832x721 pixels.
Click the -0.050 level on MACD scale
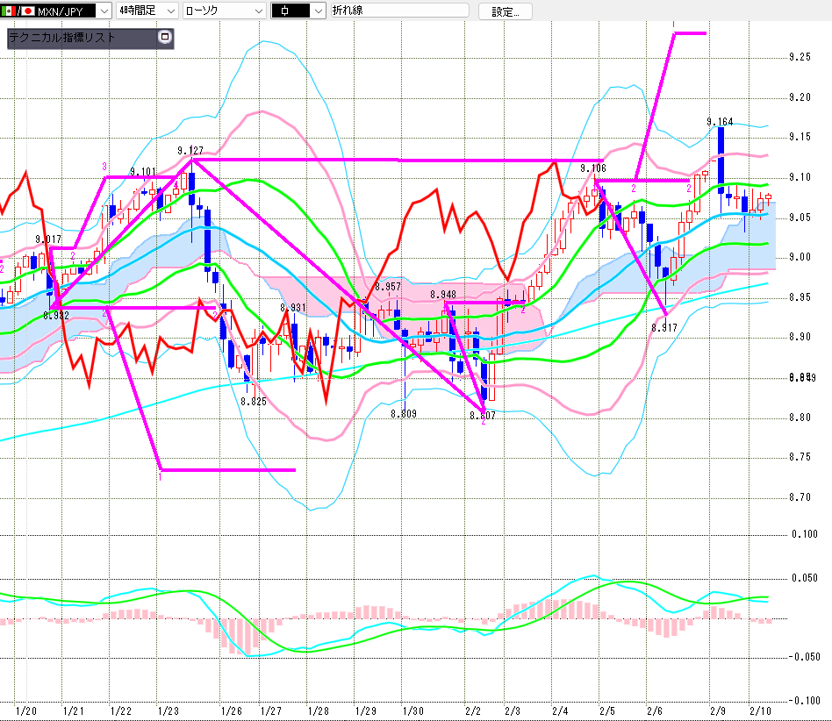point(804,656)
